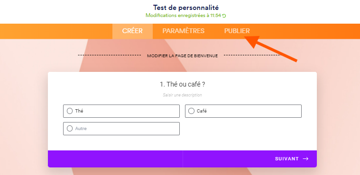Click the blank purple footer section beside SUIVANT
This screenshot has width=360, height=175.
(115, 159)
